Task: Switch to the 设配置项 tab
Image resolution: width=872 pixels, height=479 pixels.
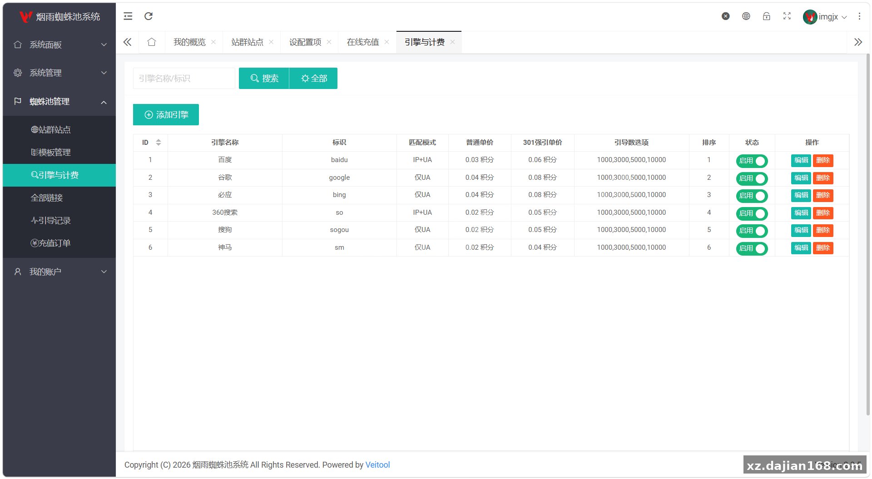Action: click(x=305, y=42)
